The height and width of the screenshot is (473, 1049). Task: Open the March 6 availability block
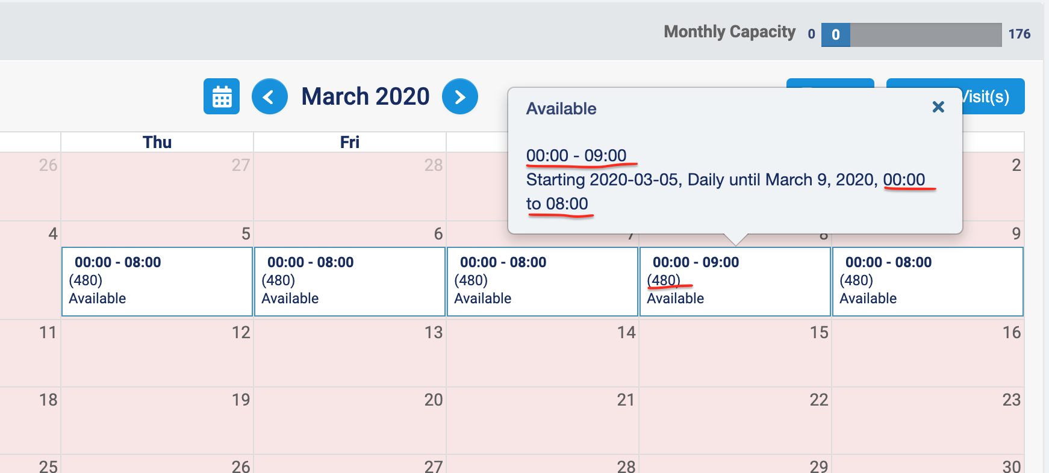tap(349, 280)
